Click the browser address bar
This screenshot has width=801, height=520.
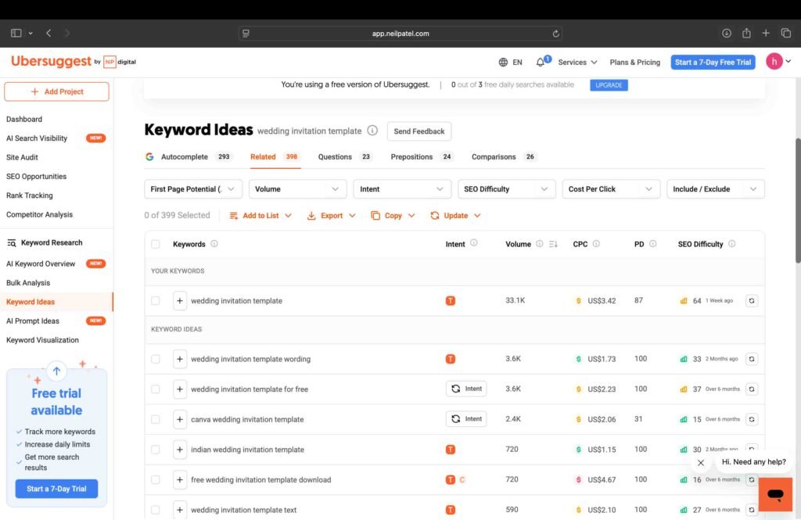coord(400,34)
